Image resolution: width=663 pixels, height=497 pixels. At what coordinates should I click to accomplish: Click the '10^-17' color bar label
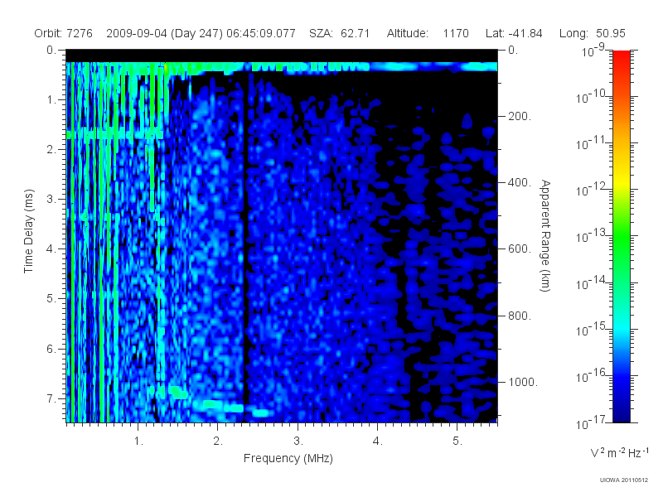(x=591, y=422)
